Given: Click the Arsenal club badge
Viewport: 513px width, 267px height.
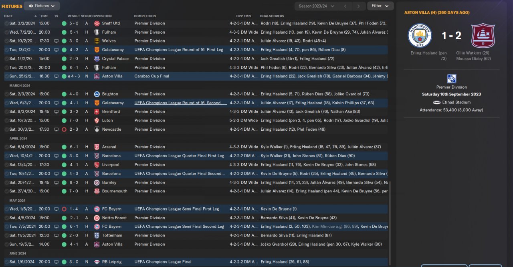Looking at the screenshot, I should (x=97, y=147).
